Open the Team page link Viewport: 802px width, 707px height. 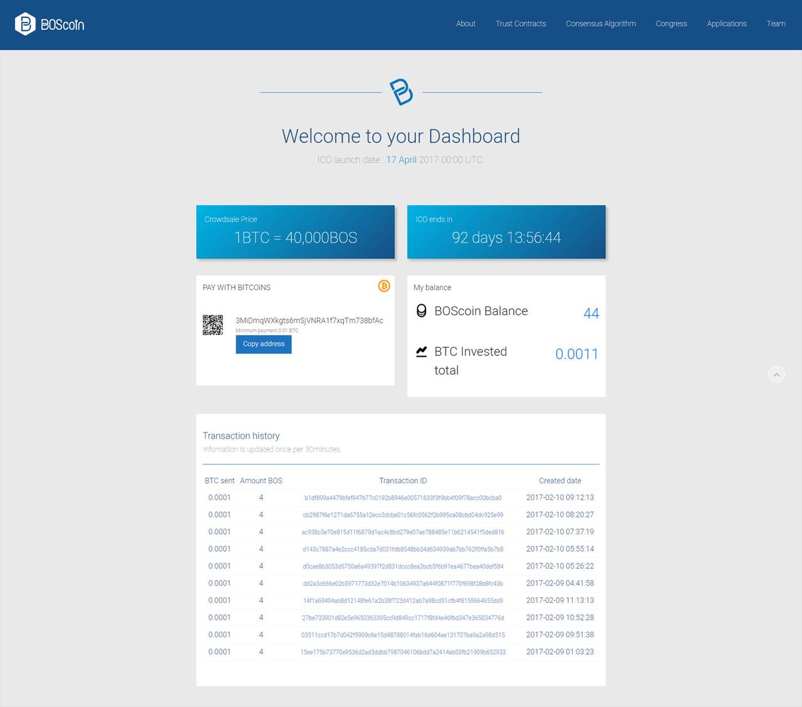click(776, 24)
